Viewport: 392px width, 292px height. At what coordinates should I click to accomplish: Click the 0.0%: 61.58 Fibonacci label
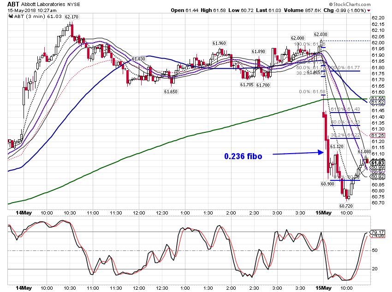pos(312,92)
